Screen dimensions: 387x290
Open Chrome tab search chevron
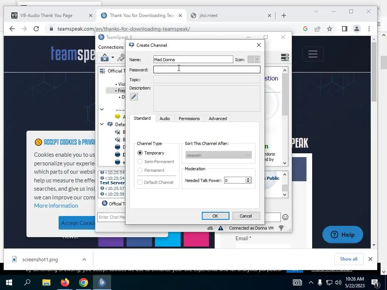click(316, 11)
